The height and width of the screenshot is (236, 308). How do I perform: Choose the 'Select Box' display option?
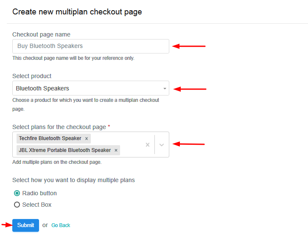pos(17,205)
